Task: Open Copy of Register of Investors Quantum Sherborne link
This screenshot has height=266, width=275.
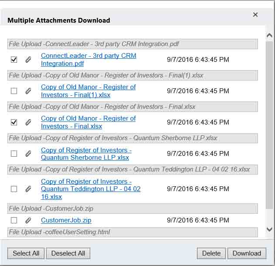Action: (86, 154)
